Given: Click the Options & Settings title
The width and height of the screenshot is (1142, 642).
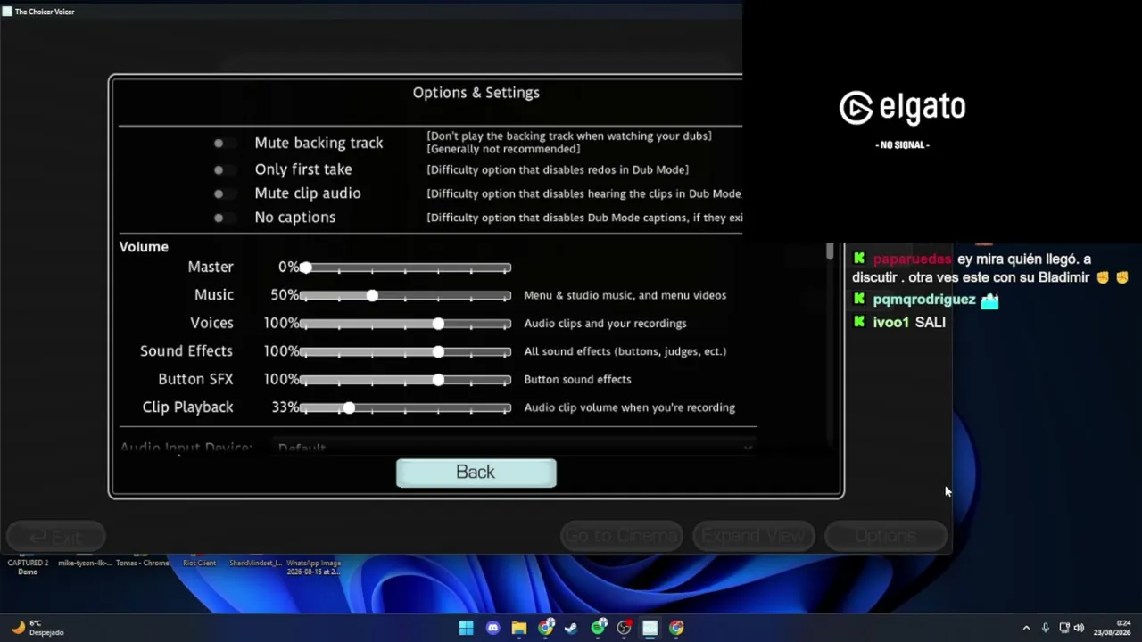Looking at the screenshot, I should [x=476, y=93].
